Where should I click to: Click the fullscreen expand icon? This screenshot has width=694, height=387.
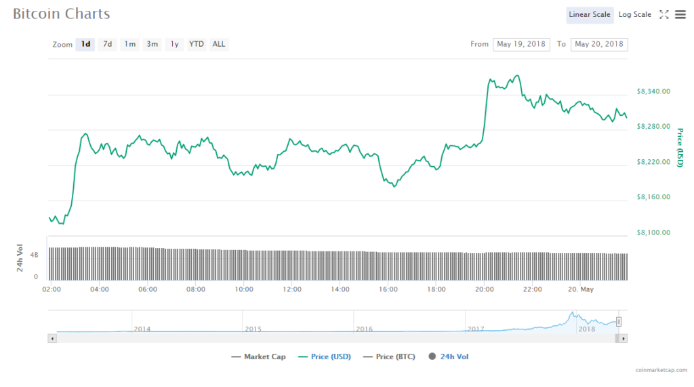click(x=664, y=14)
